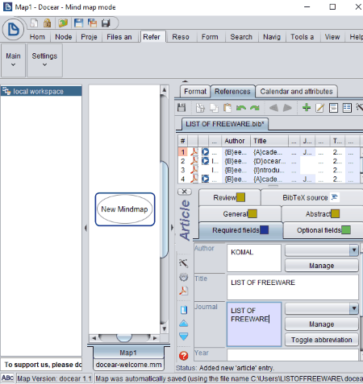Expand the Settings ribbon group dropdown

[44, 60]
